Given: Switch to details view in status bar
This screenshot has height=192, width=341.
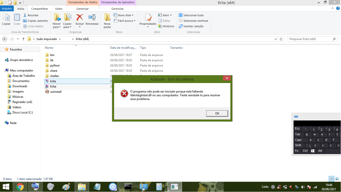Looking at the screenshot, I should click(332, 179).
